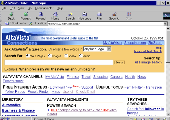Click the Netscape N logo animation
170x120 pixels.
tap(167, 16)
